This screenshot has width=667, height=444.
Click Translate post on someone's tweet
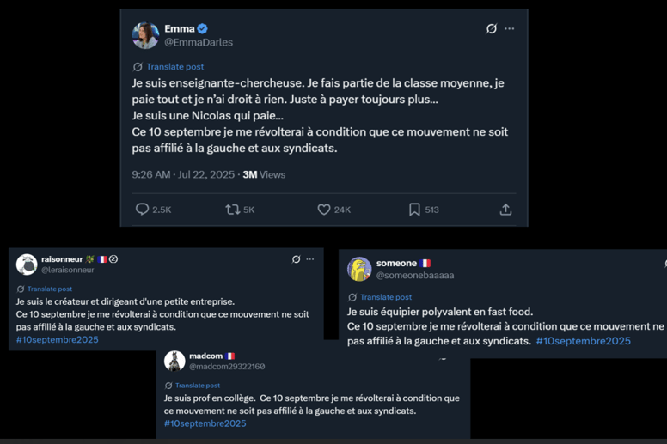tap(385, 297)
